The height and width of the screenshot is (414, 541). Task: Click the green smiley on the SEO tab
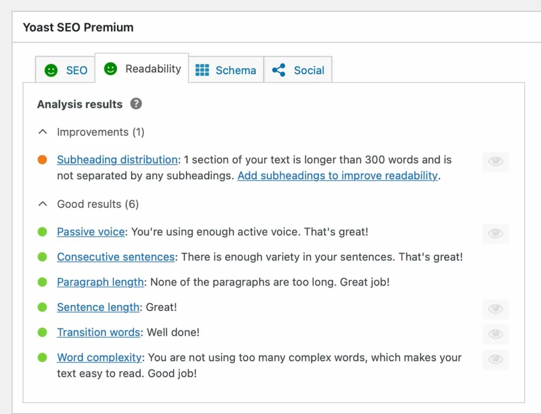51,69
